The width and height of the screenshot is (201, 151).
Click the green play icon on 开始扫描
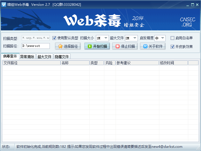[x=90, y=46]
